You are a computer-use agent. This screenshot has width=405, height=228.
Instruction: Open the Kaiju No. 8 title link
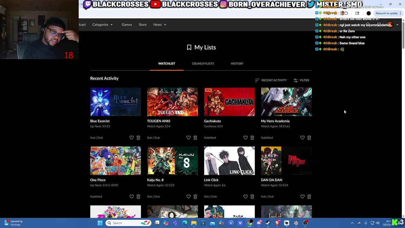click(x=155, y=180)
